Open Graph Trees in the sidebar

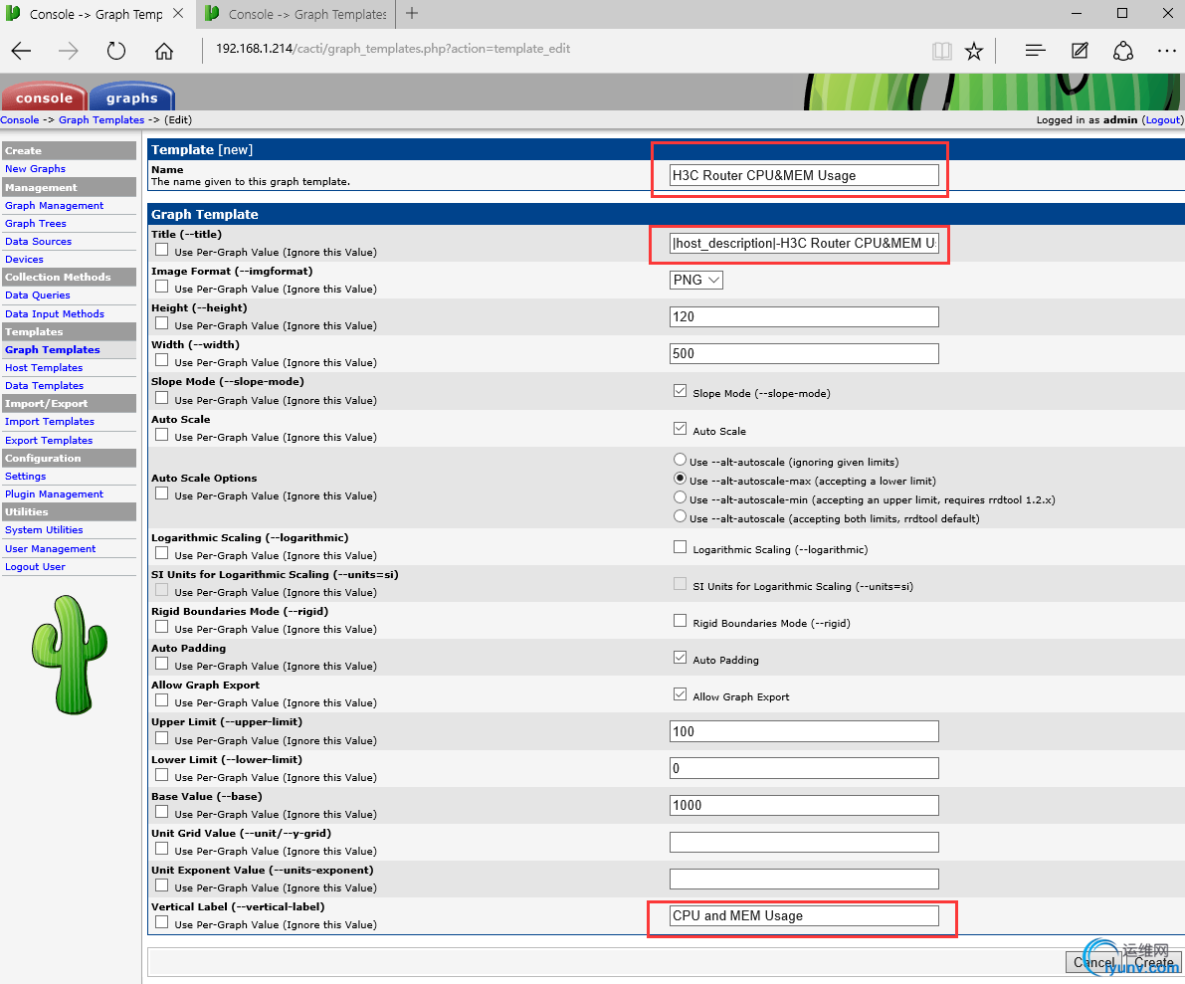click(x=36, y=224)
